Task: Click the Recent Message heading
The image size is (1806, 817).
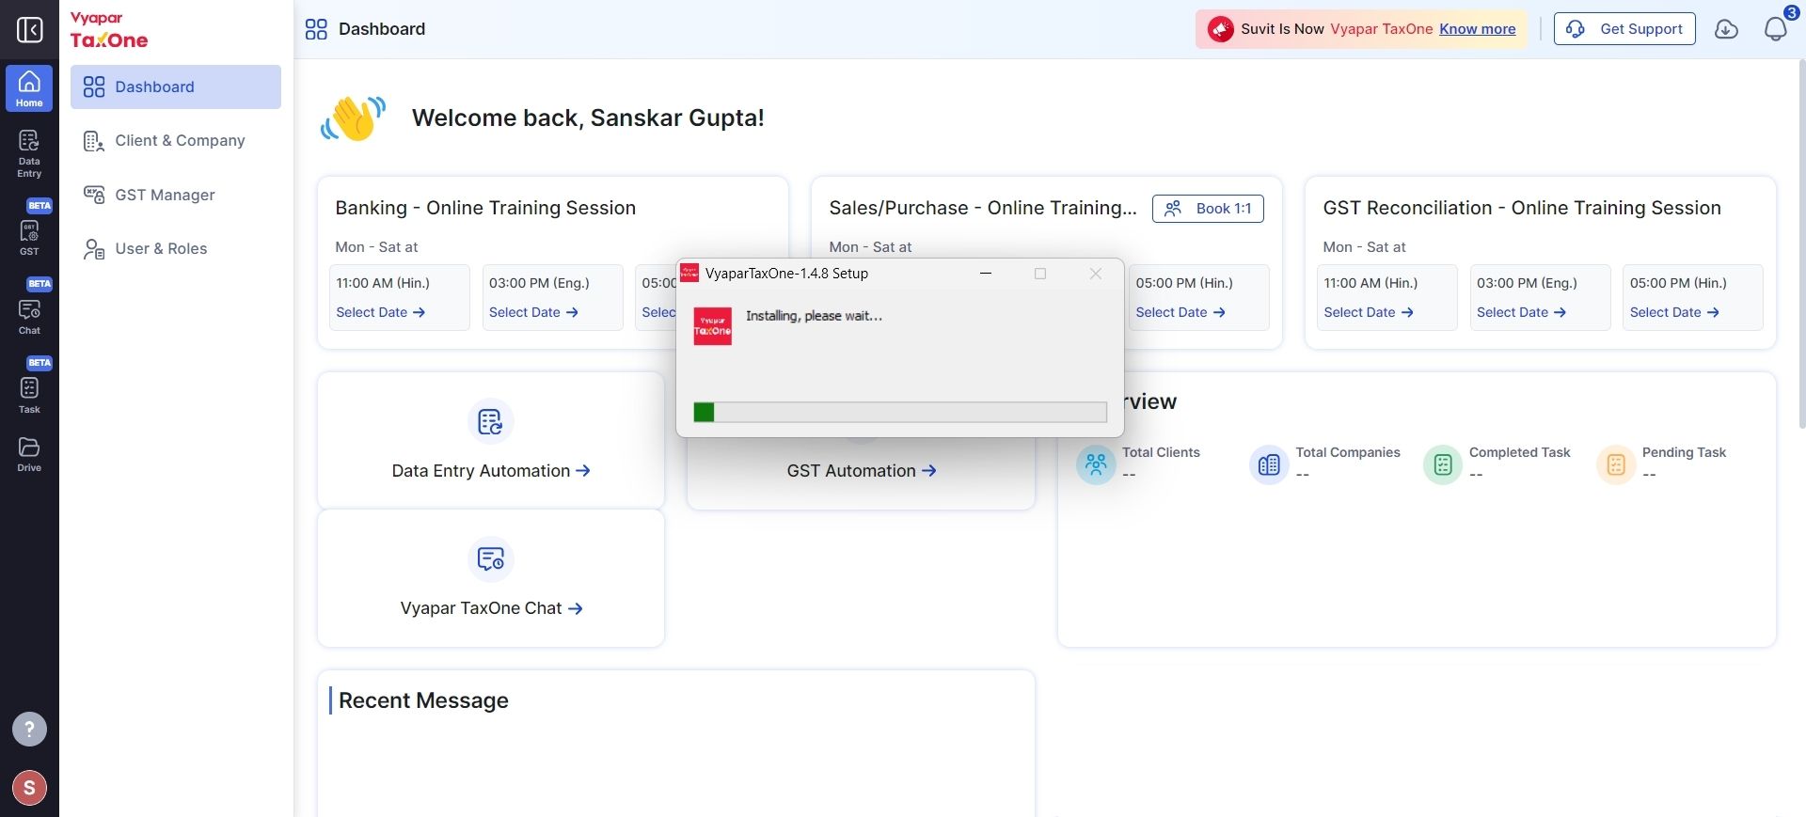Action: click(x=423, y=700)
